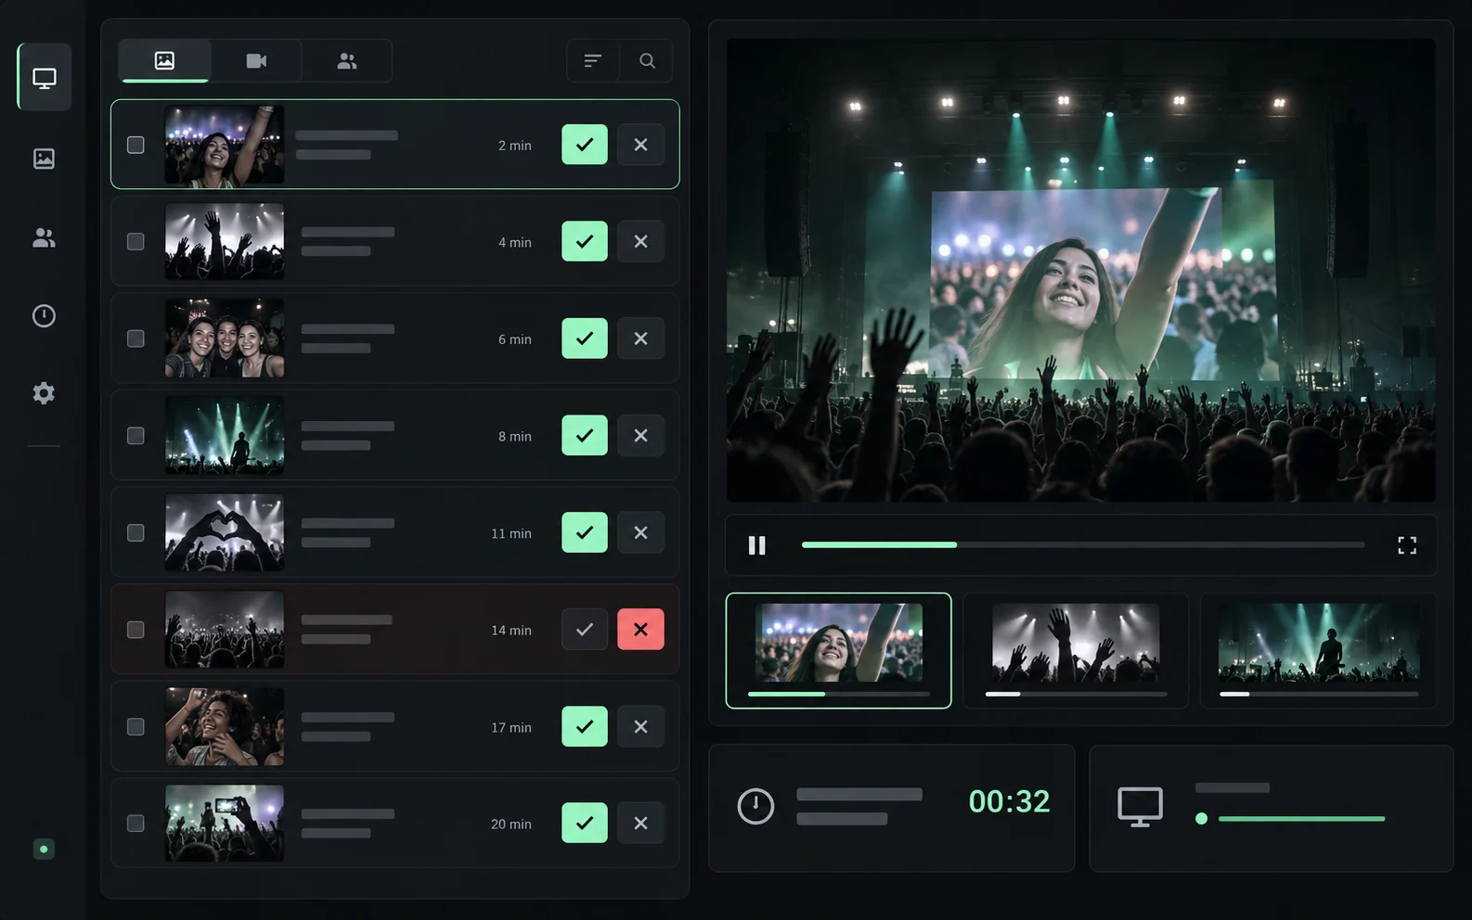The width and height of the screenshot is (1472, 920).
Task: Select checkbox for the 8 min item
Action: (136, 436)
